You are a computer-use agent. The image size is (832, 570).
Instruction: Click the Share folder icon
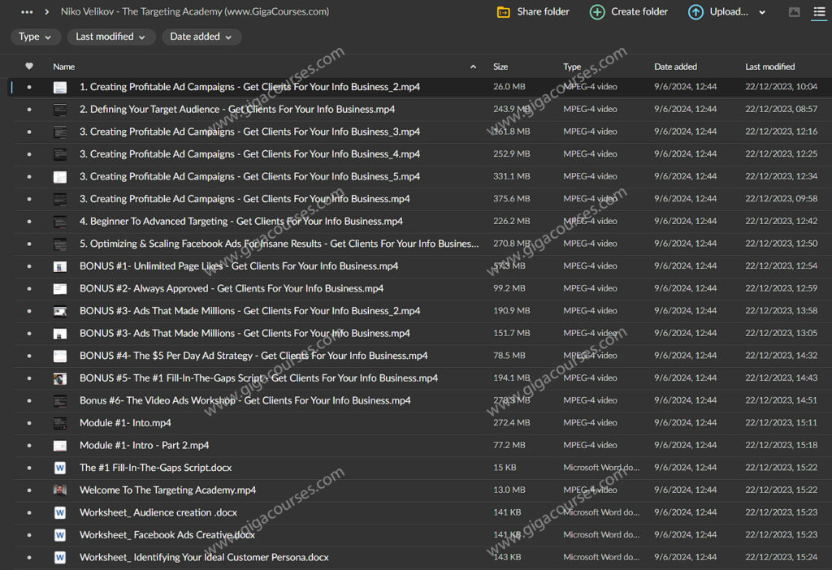coord(504,12)
